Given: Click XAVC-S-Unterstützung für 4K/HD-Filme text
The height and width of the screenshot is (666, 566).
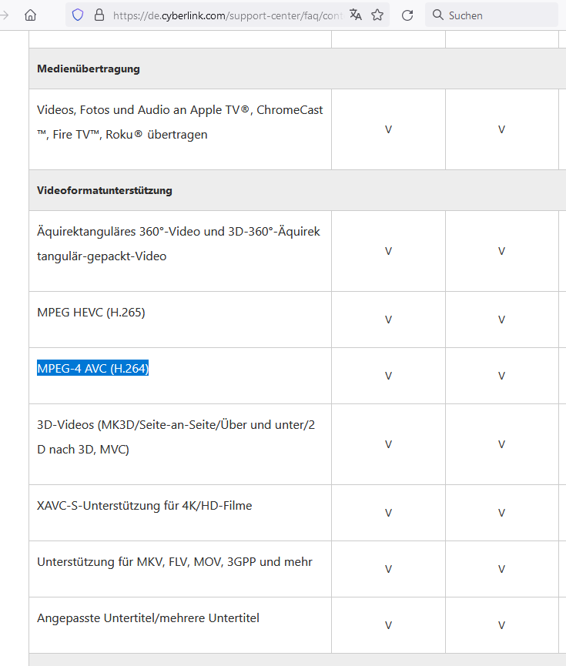Looking at the screenshot, I should (x=145, y=505).
